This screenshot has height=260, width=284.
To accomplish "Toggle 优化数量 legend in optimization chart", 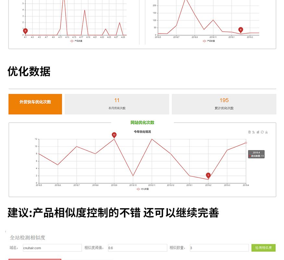I will coord(142,189).
